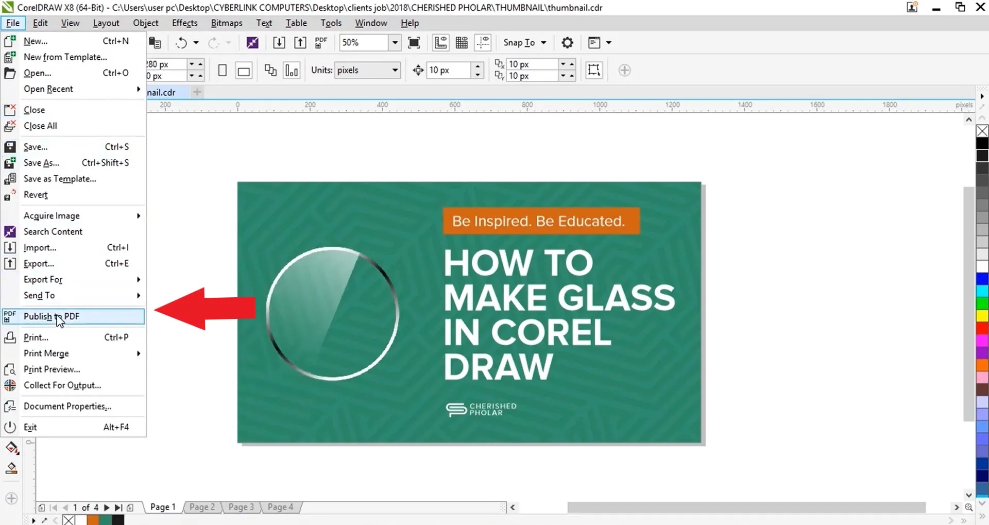Toggle the document grid display
This screenshot has height=525, width=989.
(462, 42)
